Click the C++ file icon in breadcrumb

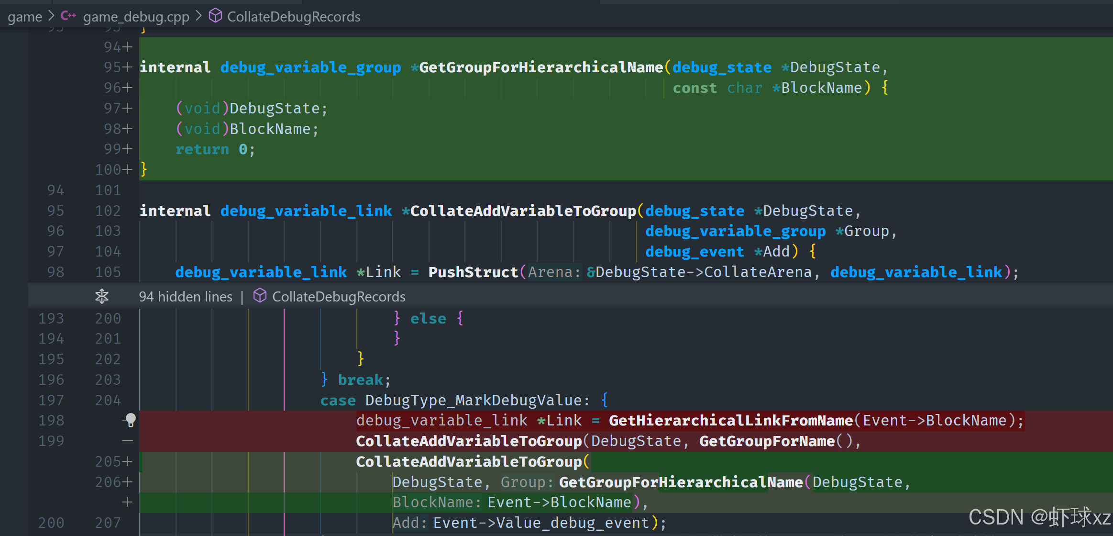[x=68, y=16]
